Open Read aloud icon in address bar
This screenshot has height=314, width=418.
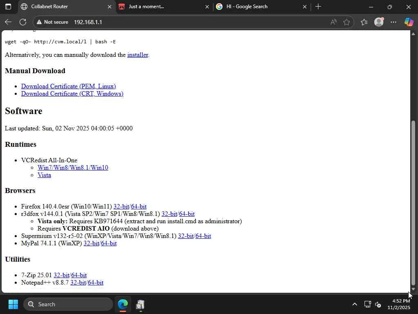333,22
